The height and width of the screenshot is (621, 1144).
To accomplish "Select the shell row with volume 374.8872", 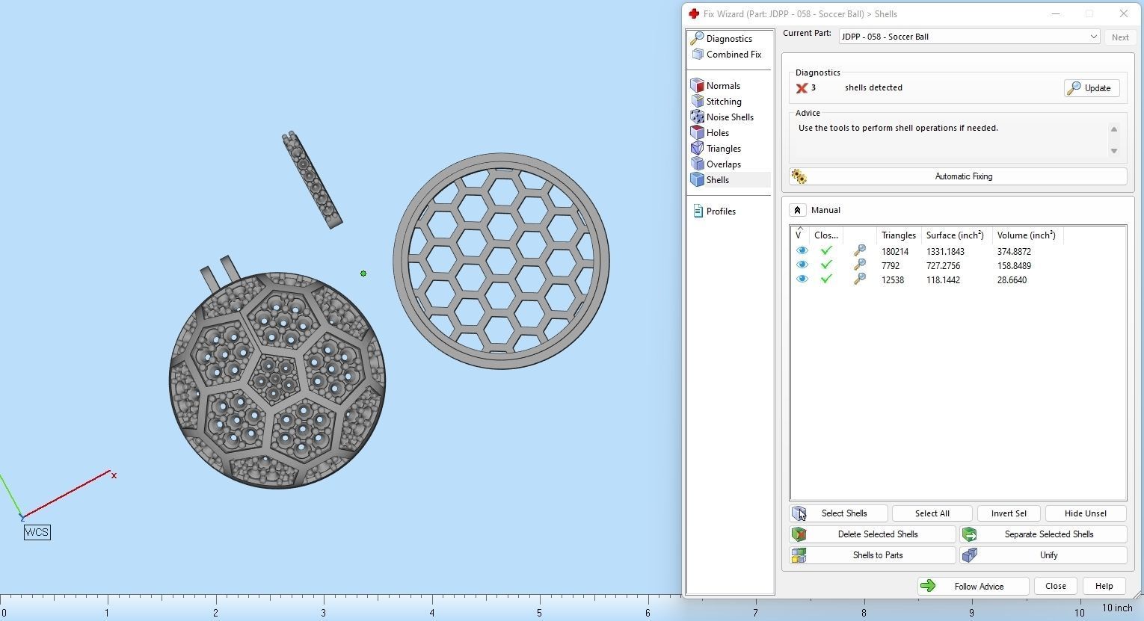I will pyautogui.click(x=958, y=252).
